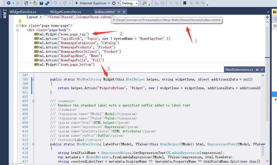Click the "HomepageBestSellers" action string
The height and width of the screenshot is (165, 277).
79,52
